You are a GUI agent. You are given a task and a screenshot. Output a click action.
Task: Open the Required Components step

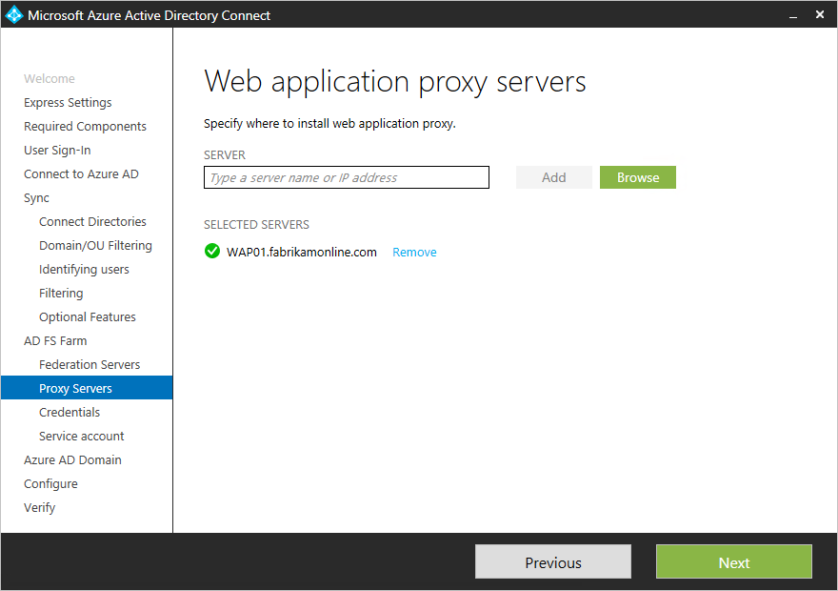(85, 126)
